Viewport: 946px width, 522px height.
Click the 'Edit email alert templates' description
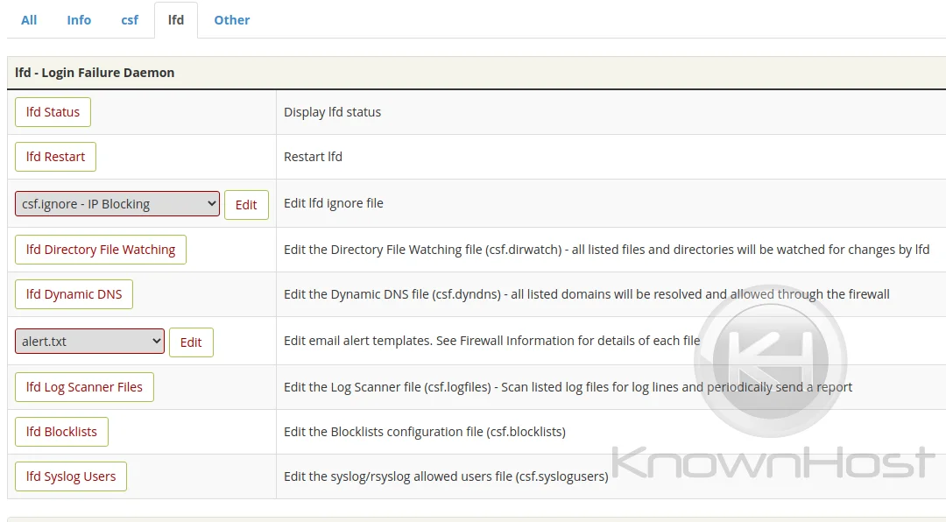coord(491,341)
